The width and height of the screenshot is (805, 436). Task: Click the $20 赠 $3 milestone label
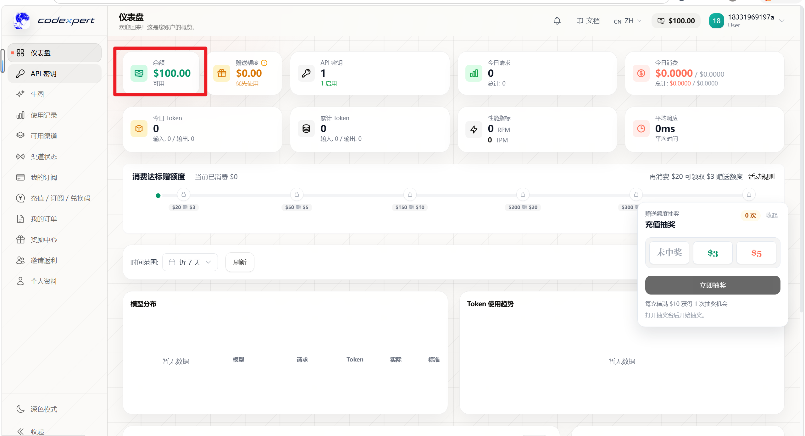184,207
